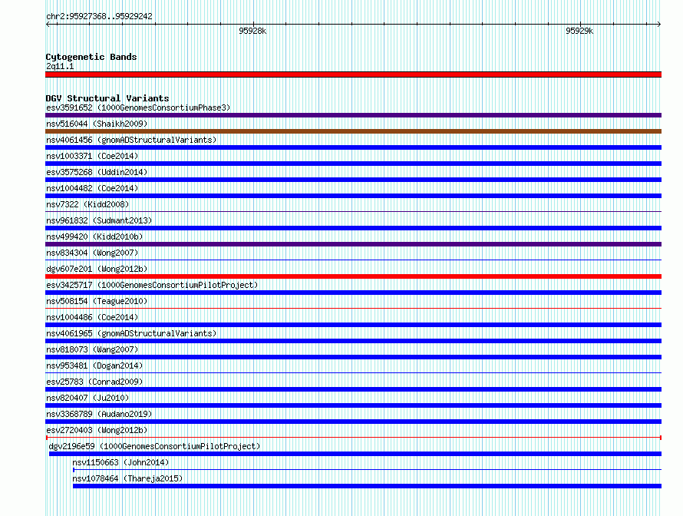Click the chr2:95927368..95929242 coordinate label
The width and height of the screenshot is (683, 516).
coord(99,16)
